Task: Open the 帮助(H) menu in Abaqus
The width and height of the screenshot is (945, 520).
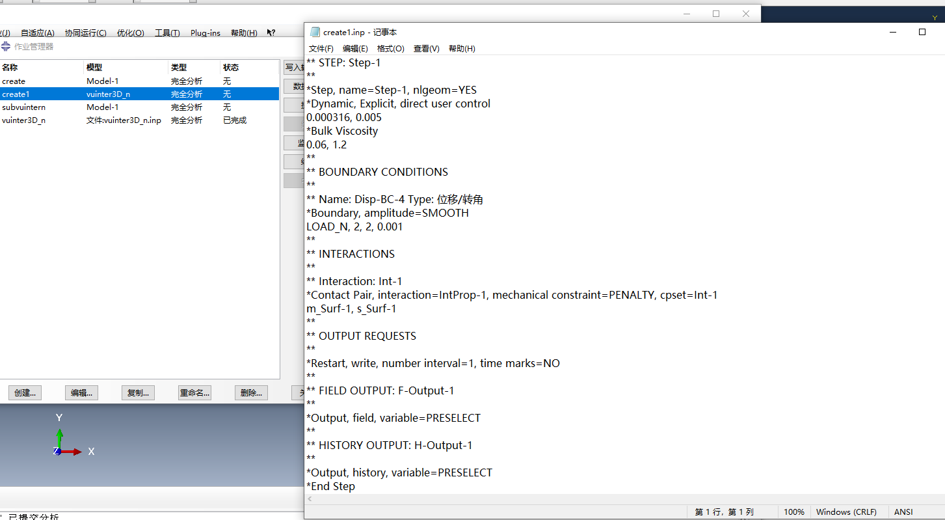Action: 244,33
